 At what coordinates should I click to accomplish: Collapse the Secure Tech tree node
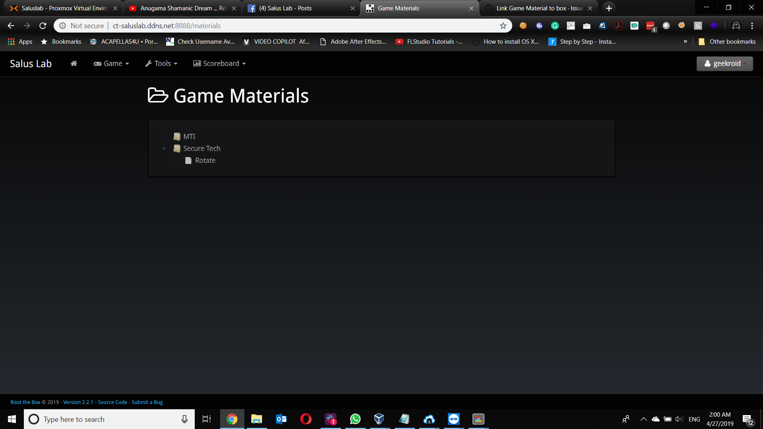(163, 148)
